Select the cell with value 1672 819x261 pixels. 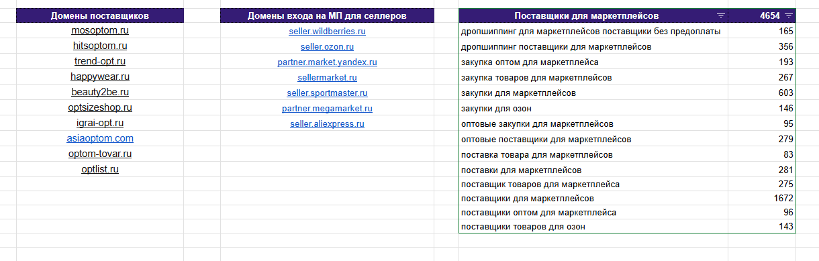click(762, 199)
